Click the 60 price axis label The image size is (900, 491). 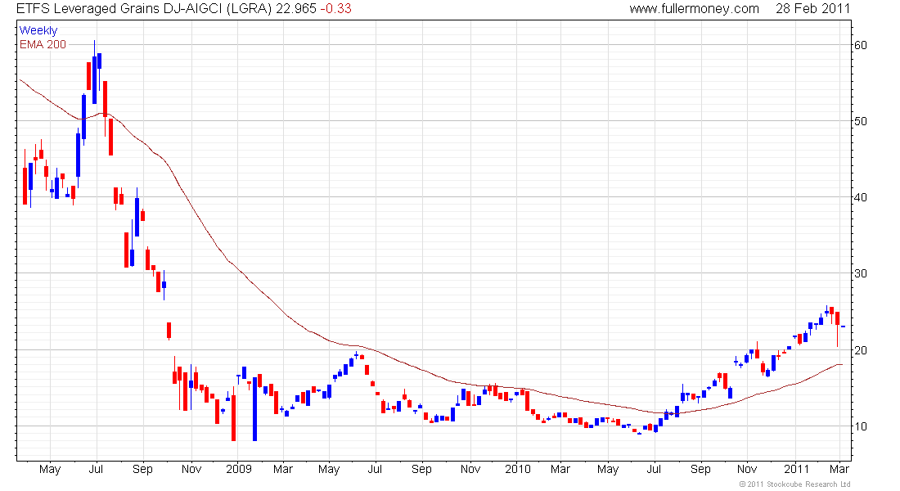coord(861,45)
